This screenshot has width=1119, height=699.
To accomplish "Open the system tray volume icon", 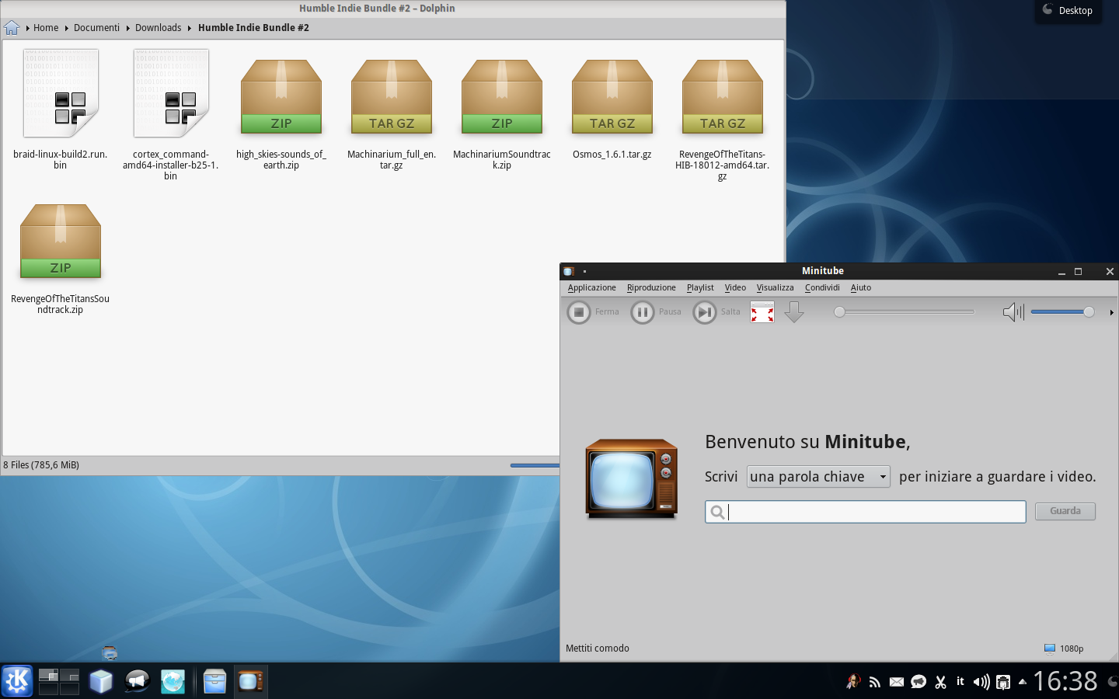I will [981, 682].
